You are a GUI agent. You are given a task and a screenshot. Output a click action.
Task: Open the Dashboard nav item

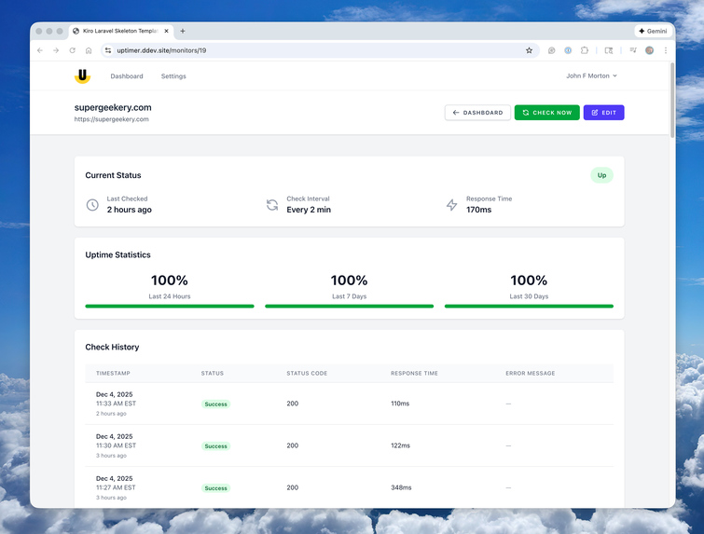(127, 76)
